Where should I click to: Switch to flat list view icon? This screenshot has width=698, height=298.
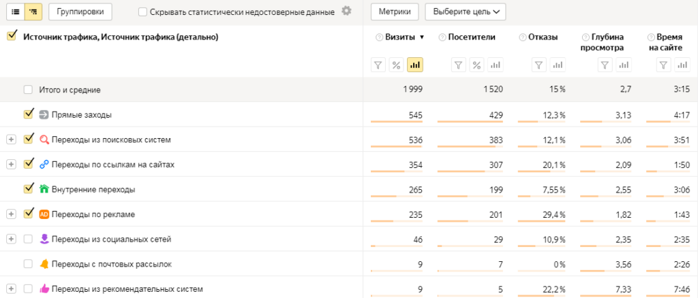click(15, 12)
